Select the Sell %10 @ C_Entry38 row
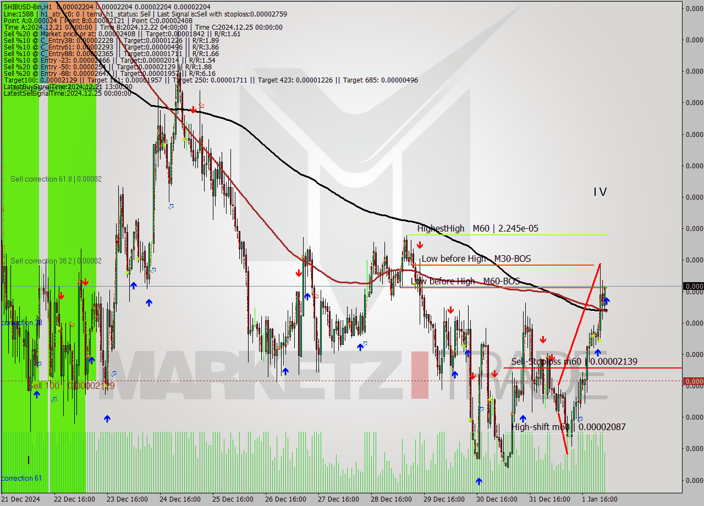The image size is (704, 506). tap(111, 40)
